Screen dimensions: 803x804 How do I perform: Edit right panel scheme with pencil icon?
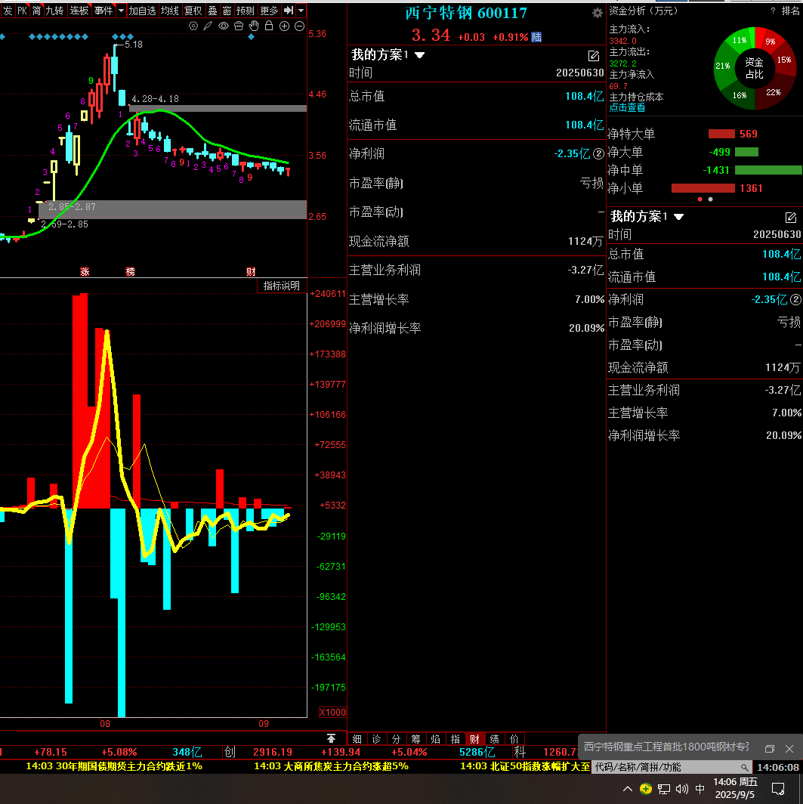[791, 218]
